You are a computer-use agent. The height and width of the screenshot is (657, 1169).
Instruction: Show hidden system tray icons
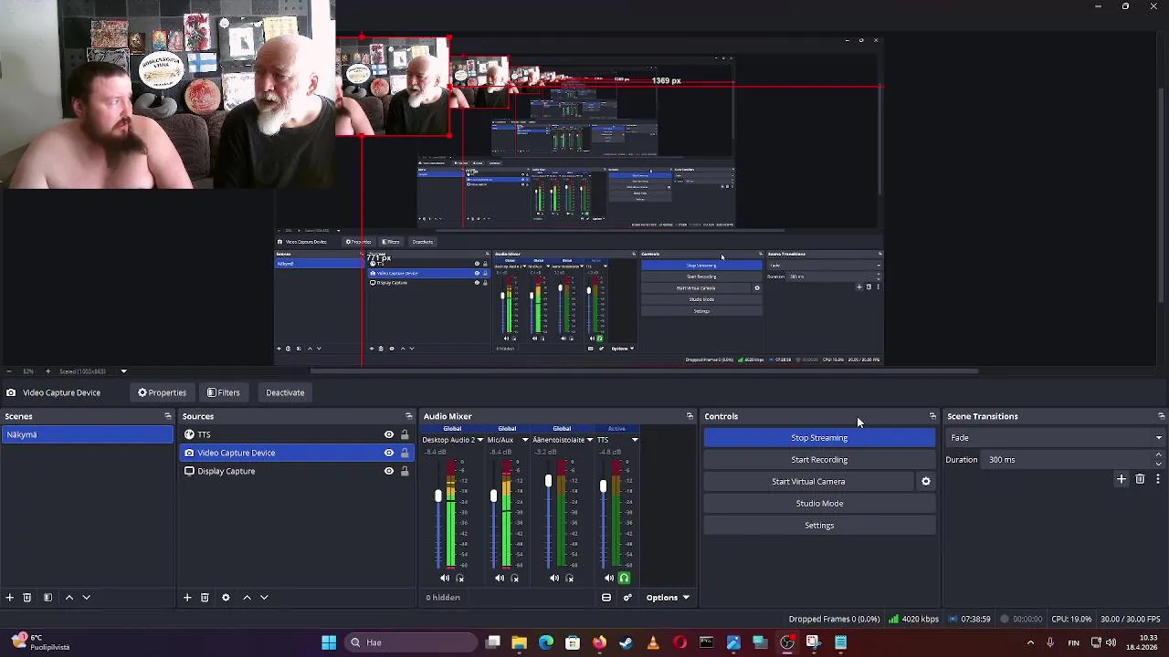coord(1030,642)
